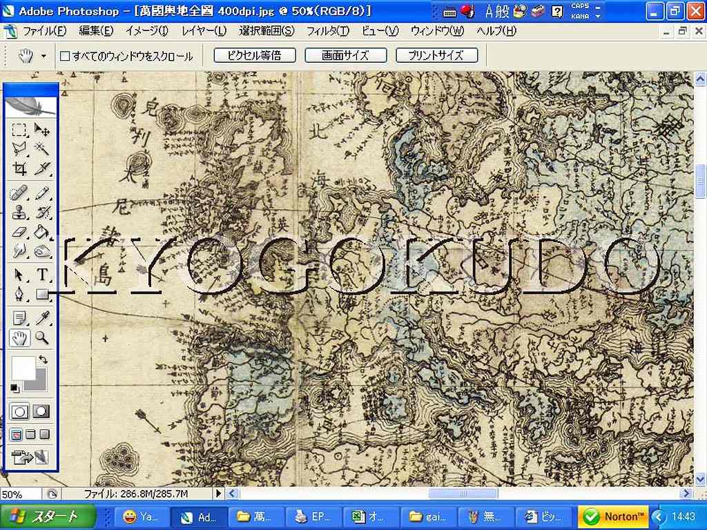Select the Zoom magnifier tool

(x=42, y=337)
